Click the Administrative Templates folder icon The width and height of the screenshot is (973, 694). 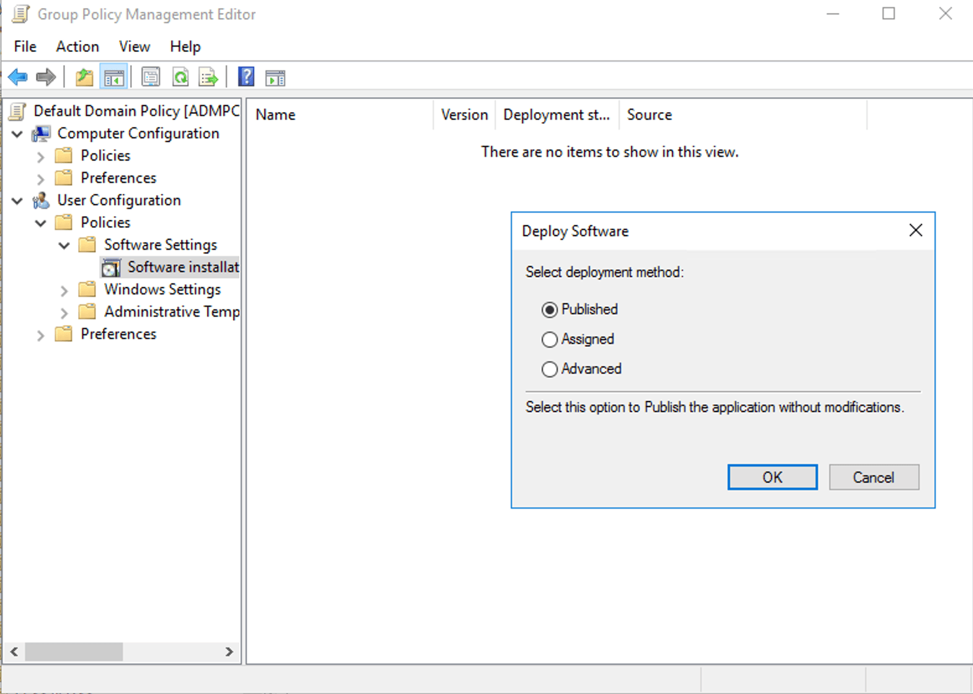(87, 312)
